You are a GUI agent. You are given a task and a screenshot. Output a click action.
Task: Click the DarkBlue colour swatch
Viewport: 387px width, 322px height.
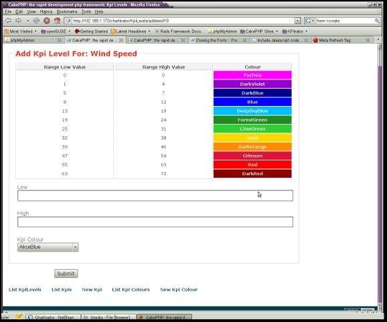tap(252, 93)
